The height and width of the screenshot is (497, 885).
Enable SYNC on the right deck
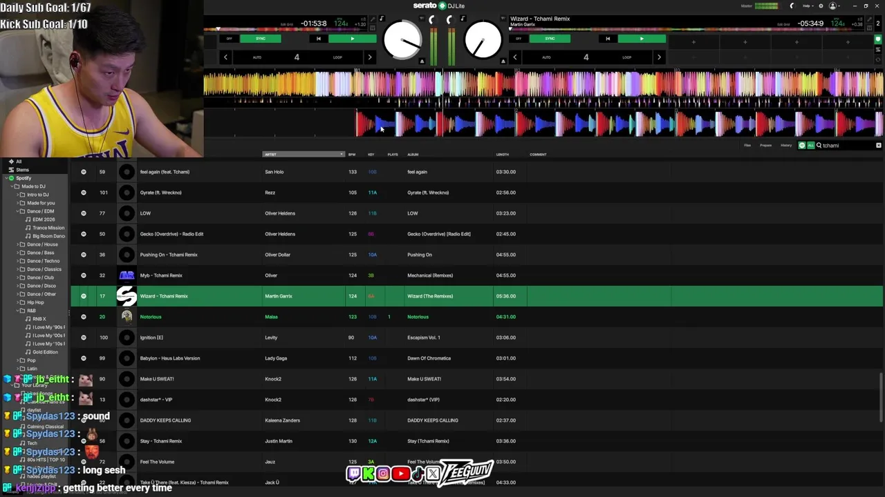pos(550,39)
